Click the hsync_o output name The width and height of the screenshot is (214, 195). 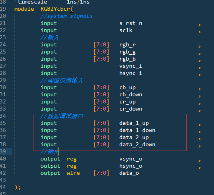point(131,166)
